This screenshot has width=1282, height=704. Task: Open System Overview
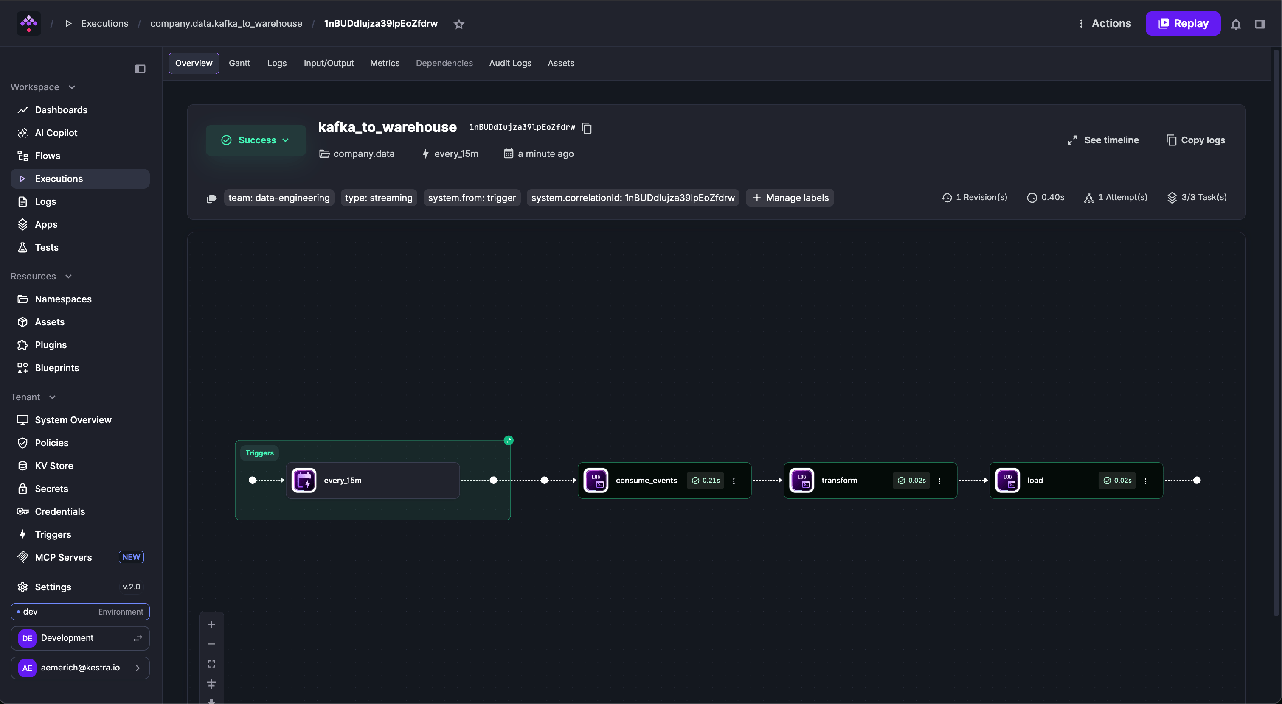[80, 419]
